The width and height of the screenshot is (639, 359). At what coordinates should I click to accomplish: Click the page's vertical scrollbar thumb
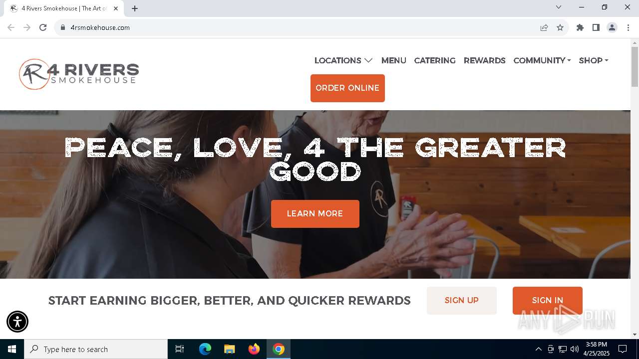pyautogui.click(x=635, y=66)
